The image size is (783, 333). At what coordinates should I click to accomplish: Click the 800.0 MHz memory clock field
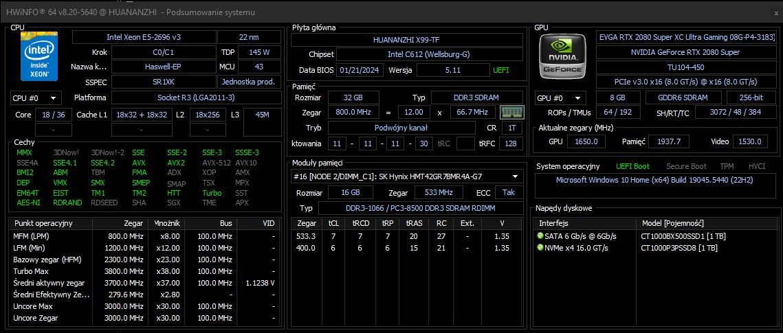coord(353,112)
